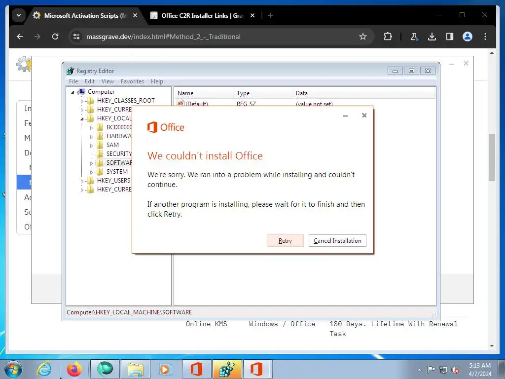Maximize the Registry Editor window

(411, 71)
